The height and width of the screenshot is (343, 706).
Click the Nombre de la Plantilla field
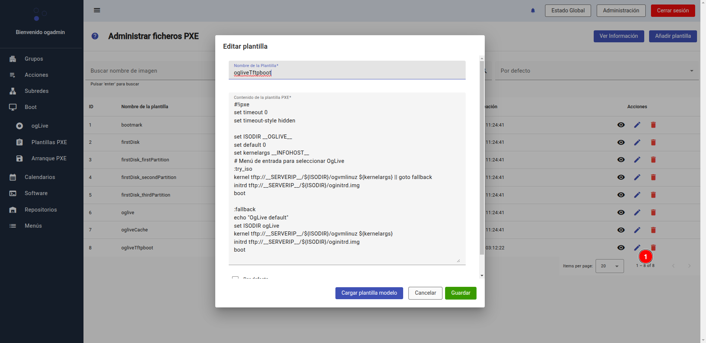(347, 73)
